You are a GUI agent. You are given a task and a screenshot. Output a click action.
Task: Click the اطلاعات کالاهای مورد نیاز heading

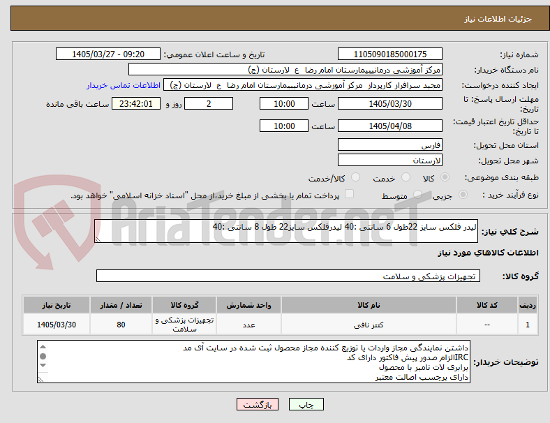coord(488,253)
